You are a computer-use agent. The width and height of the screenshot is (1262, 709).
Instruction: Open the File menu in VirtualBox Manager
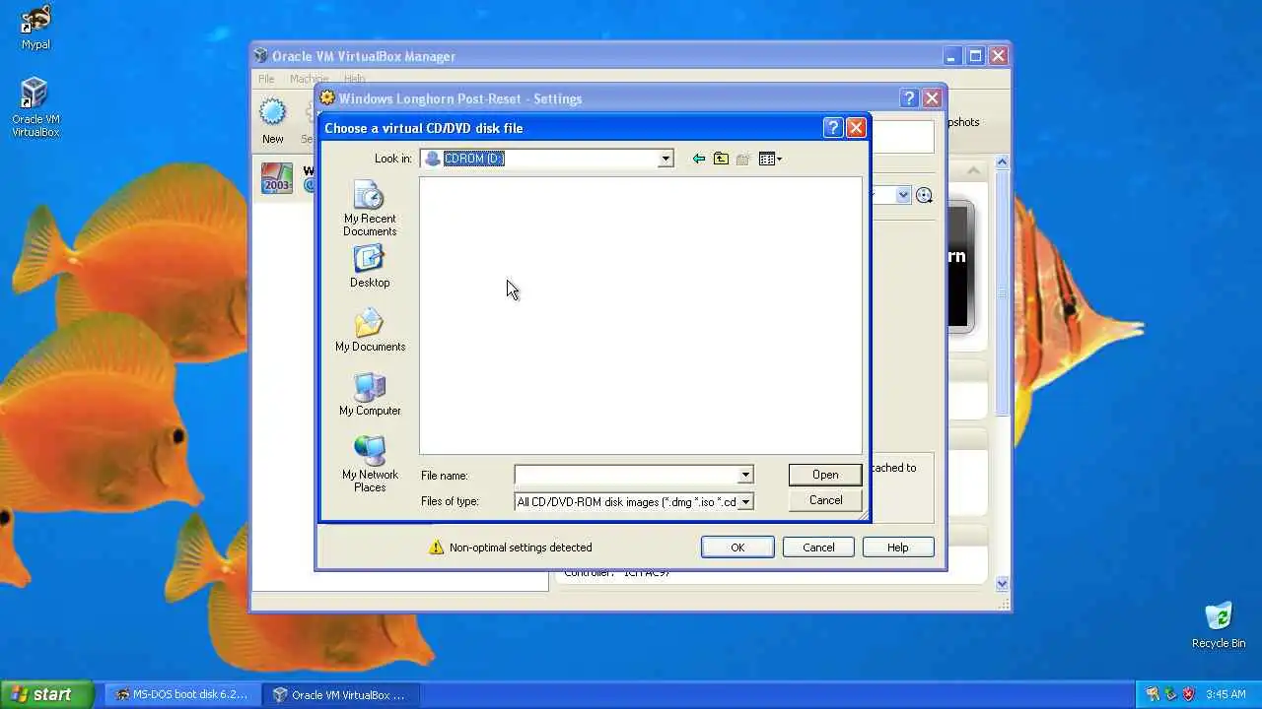266,79
